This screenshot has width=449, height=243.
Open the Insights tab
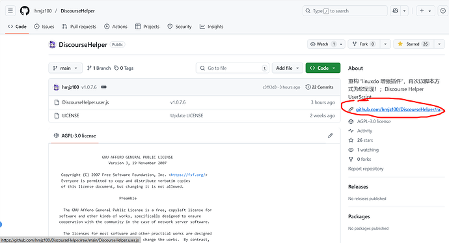[211, 26]
